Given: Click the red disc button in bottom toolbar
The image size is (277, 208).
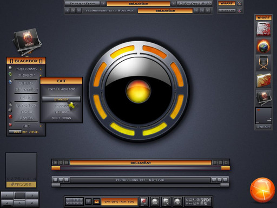Looking at the screenshot, I should pyautogui.click(x=144, y=201).
